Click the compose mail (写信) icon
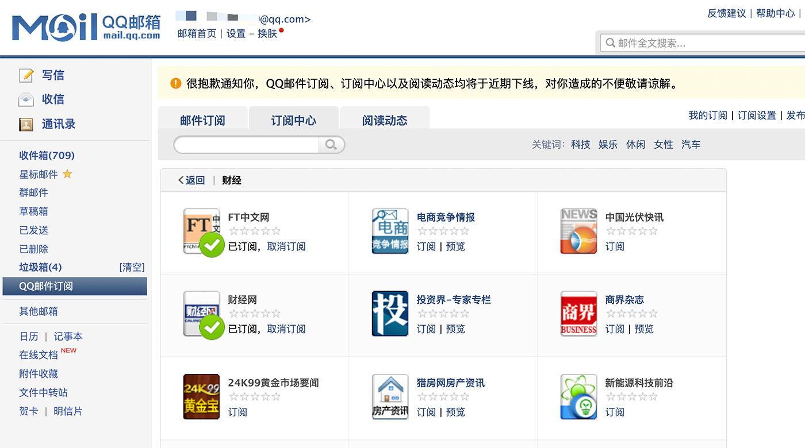This screenshot has height=448, width=805. click(x=26, y=75)
